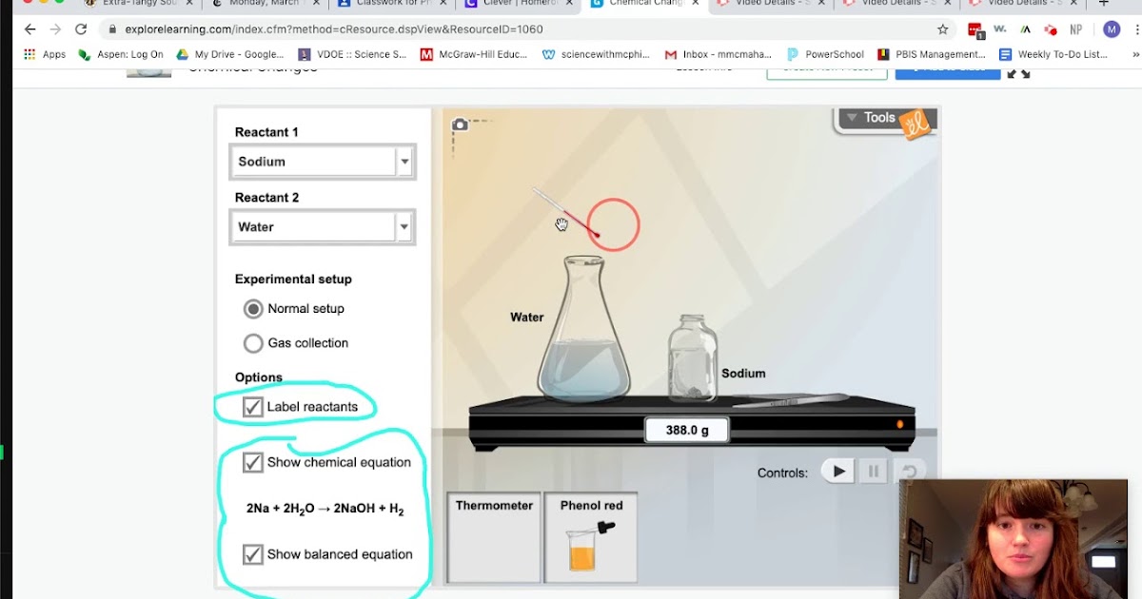1142x599 pixels.
Task: Click the browser back arrow
Action: [x=30, y=29]
